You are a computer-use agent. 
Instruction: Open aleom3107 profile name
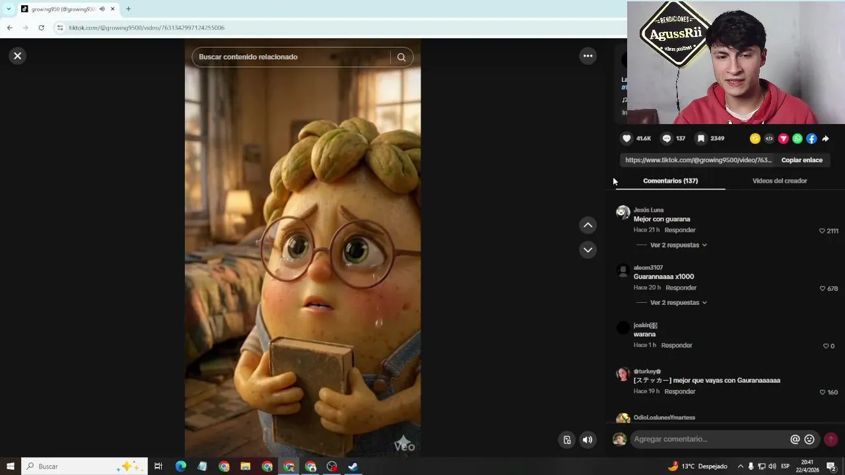click(648, 268)
